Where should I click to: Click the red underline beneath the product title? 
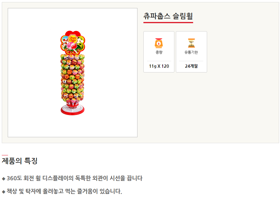pyautogui.click(x=168, y=22)
